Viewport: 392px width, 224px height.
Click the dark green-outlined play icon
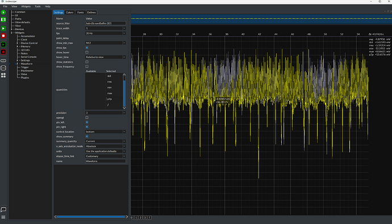tap(3, 45)
